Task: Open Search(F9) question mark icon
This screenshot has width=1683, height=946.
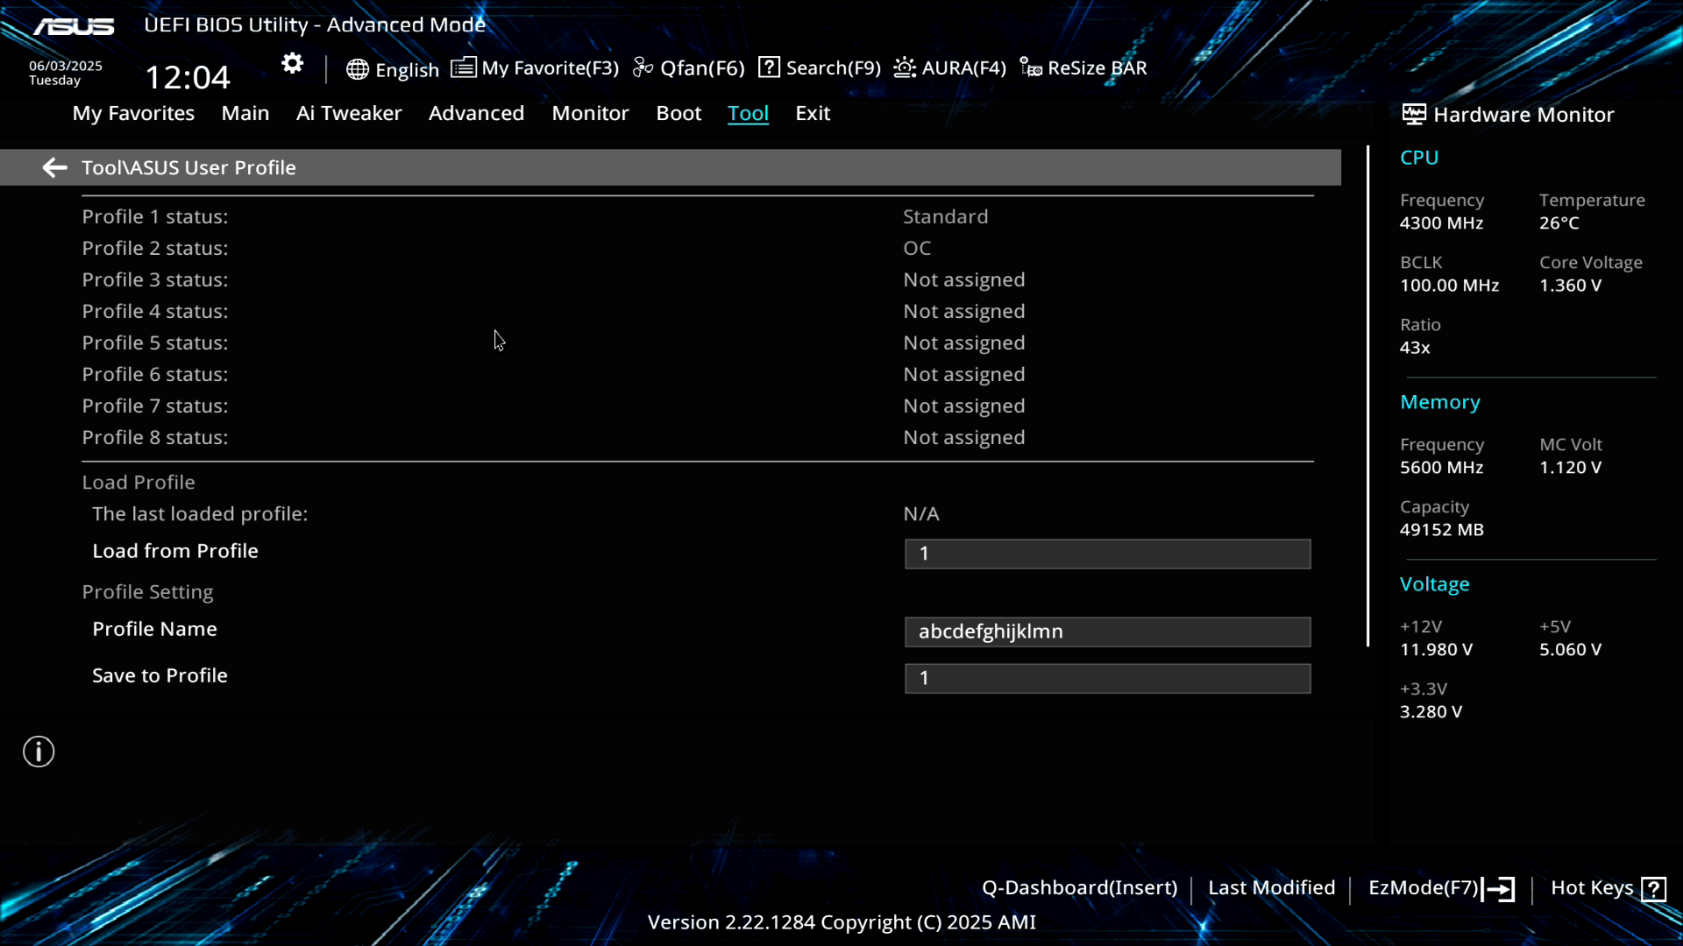Action: (769, 67)
